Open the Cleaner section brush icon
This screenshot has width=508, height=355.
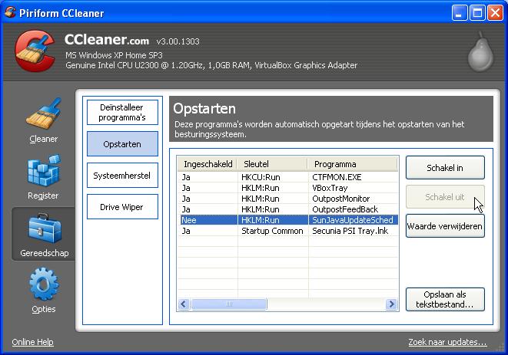[43, 115]
